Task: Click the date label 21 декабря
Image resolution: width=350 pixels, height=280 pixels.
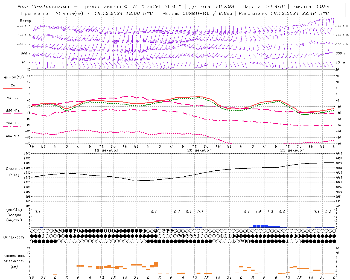Action: click(x=292, y=150)
